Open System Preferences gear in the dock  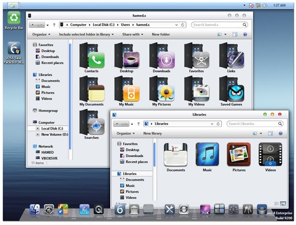(49, 209)
